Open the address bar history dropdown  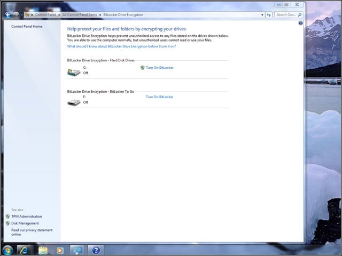(x=262, y=15)
